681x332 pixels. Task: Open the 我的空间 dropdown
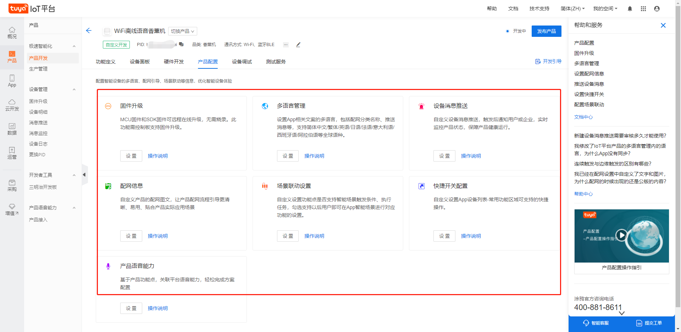[x=605, y=9]
